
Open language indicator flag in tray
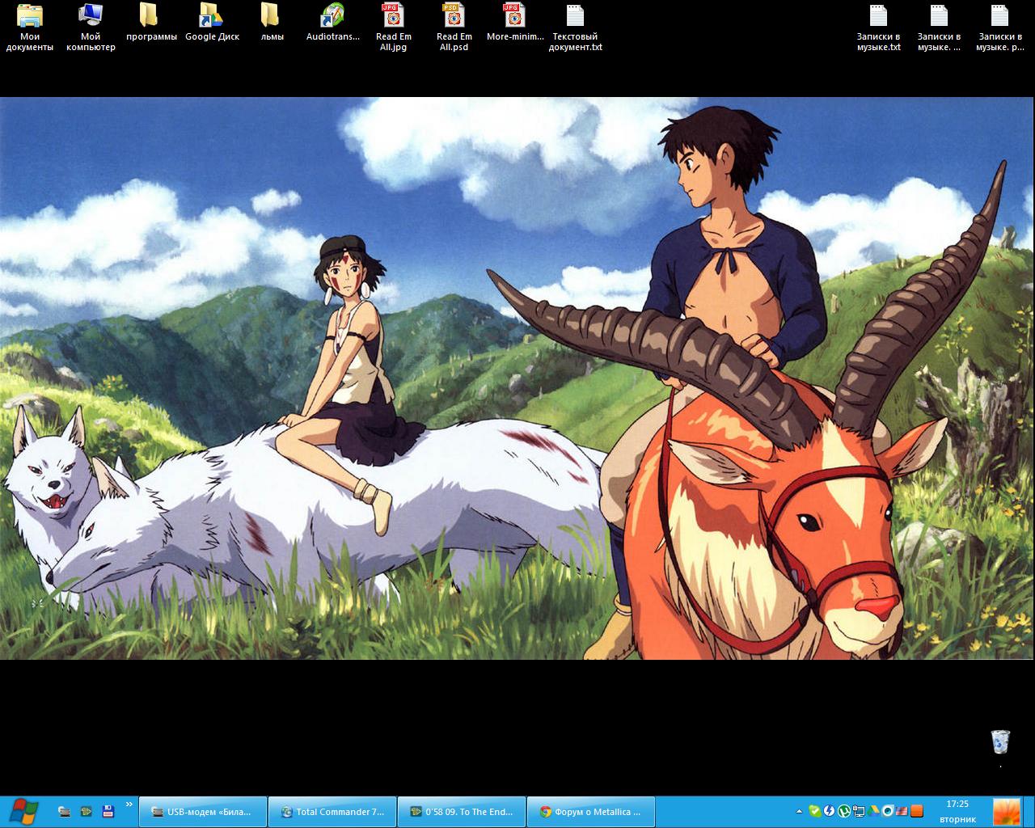902,811
